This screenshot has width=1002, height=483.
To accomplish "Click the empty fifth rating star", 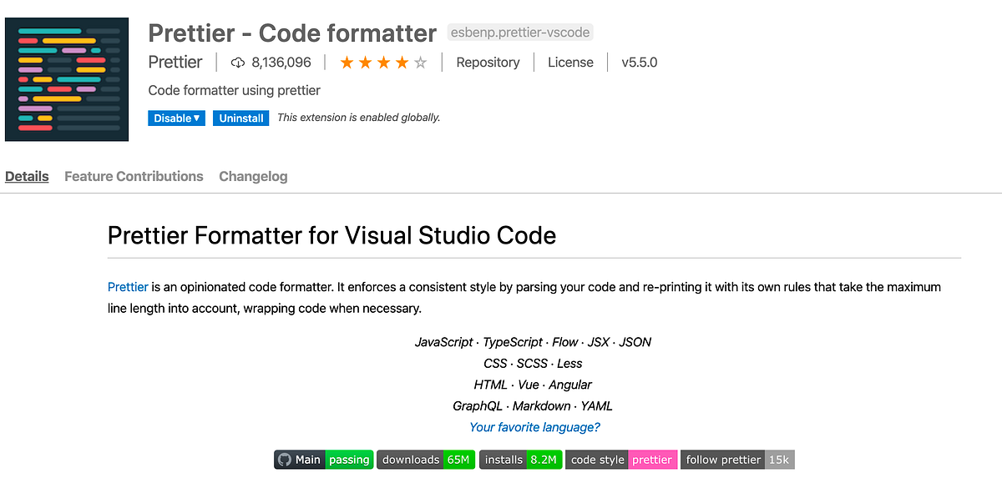I will (x=419, y=62).
